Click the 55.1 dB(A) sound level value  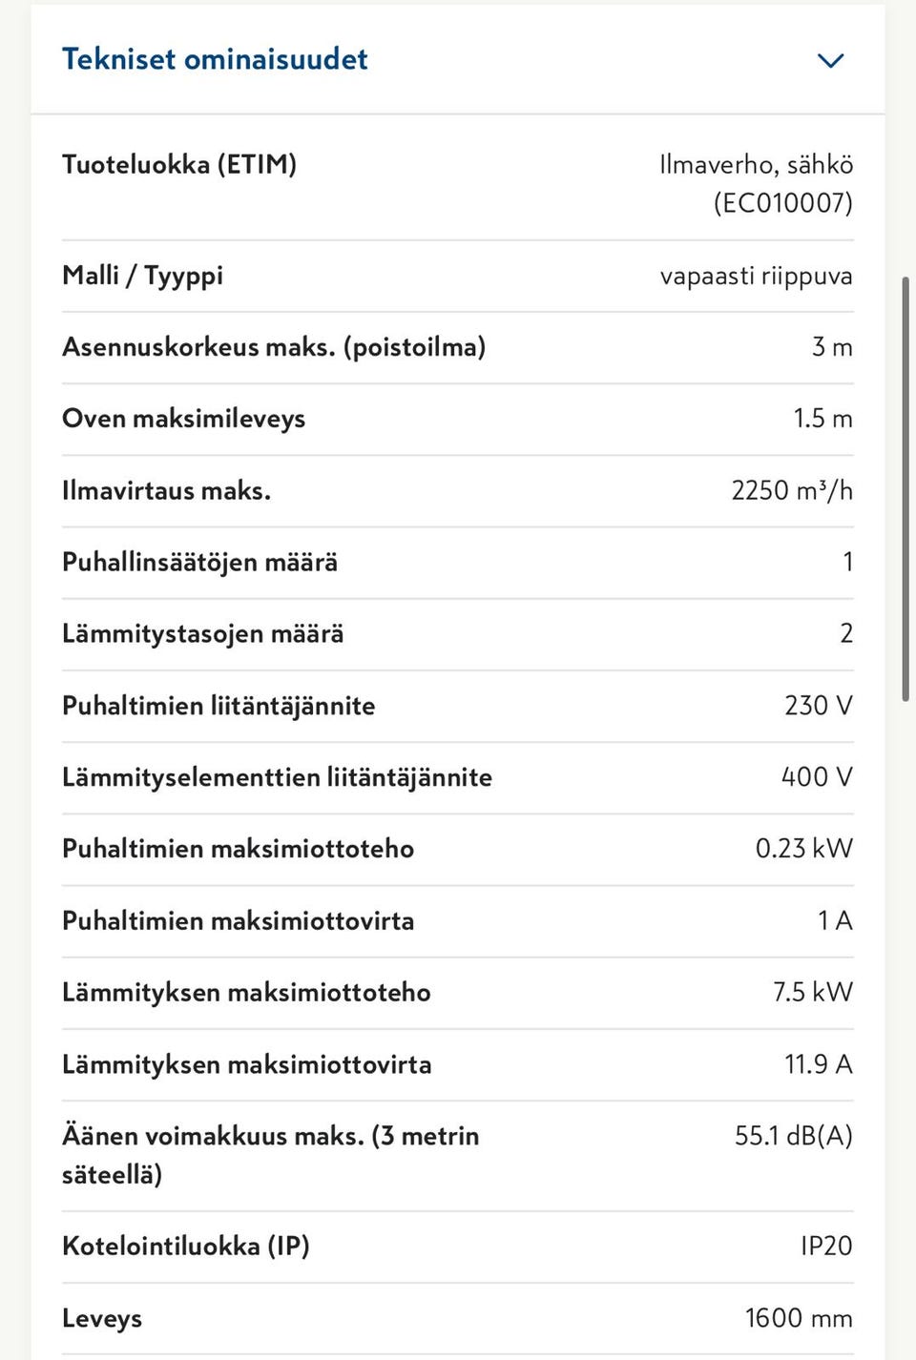793,1136
